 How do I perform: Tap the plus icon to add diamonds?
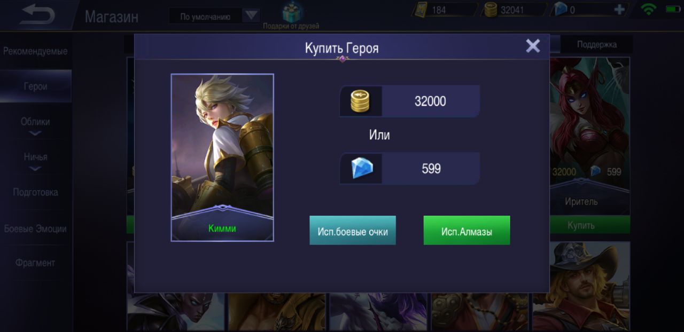[x=619, y=10]
